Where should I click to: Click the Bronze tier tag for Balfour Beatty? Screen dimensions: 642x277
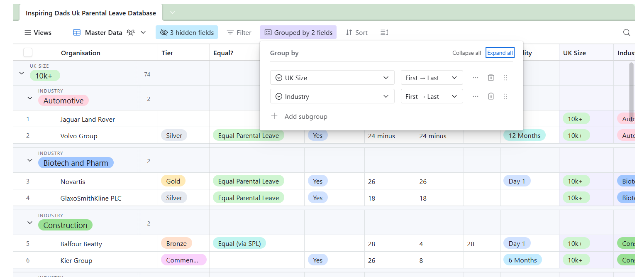pos(176,243)
